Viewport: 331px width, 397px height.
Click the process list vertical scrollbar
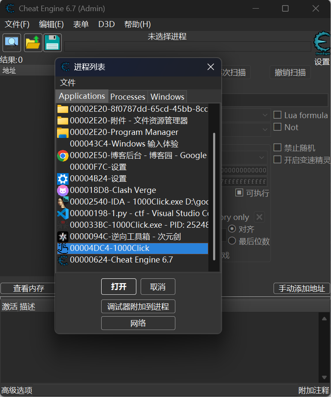(x=214, y=196)
